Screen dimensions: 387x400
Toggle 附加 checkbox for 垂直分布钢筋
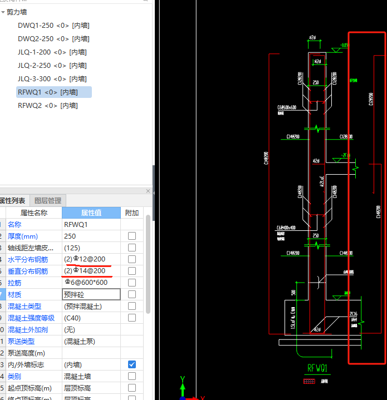pos(132,271)
